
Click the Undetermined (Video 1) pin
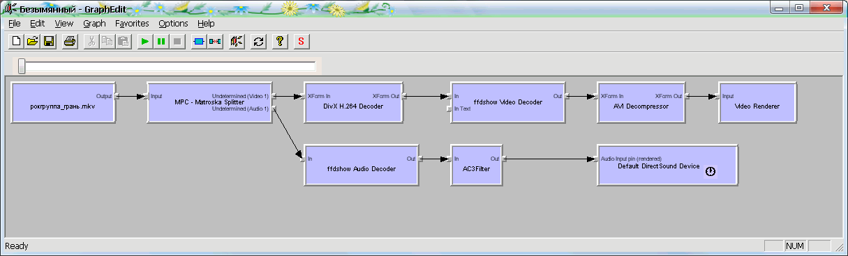(274, 96)
